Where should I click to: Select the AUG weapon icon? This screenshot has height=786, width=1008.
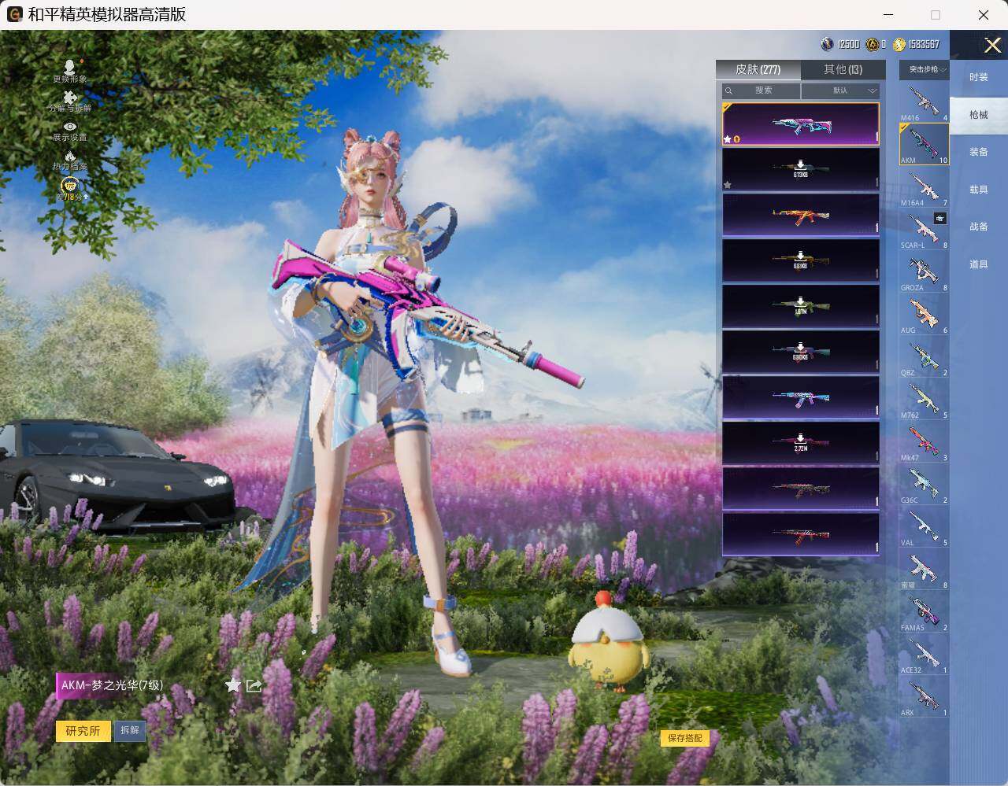point(925,314)
